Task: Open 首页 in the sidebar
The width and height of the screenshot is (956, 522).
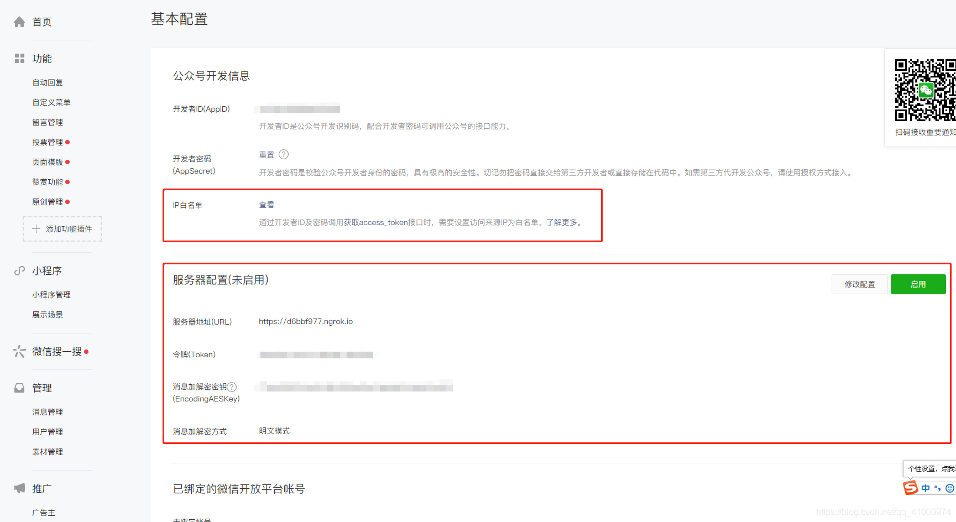Action: 42,22
